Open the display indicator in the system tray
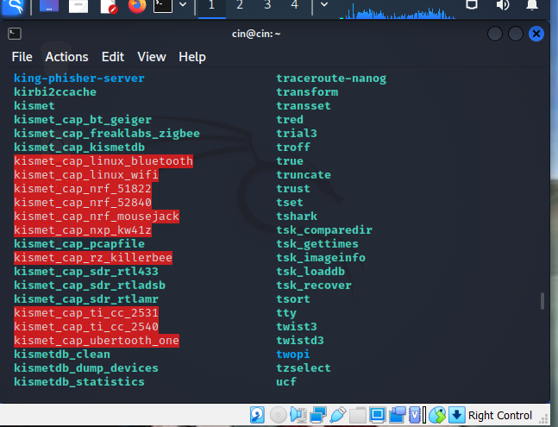 click(x=472, y=5)
